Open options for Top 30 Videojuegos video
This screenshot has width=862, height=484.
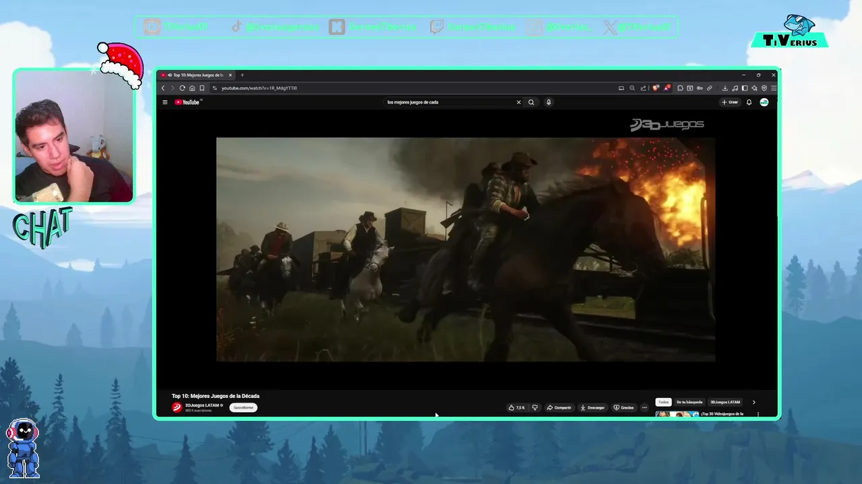pyautogui.click(x=758, y=414)
